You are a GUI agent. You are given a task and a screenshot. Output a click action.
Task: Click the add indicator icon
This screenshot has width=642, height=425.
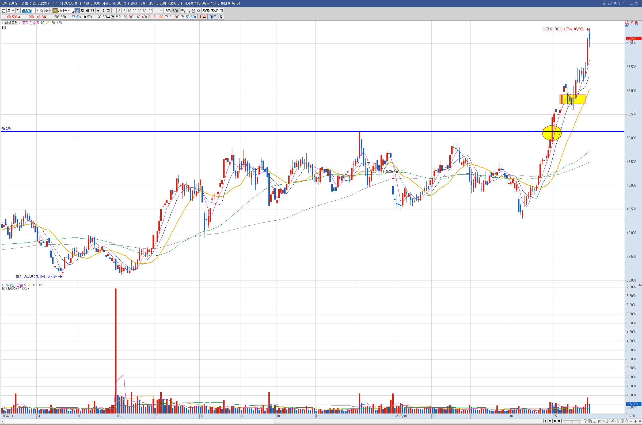pyautogui.click(x=188, y=11)
